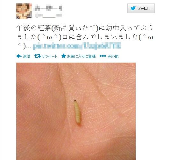Click the tweet line beginning ました(^ω^)
Viewport: 171px width, 160px height.
coord(85,37)
